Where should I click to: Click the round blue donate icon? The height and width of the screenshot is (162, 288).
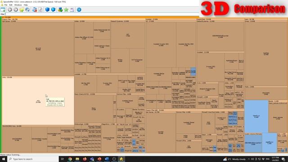tap(79, 10)
